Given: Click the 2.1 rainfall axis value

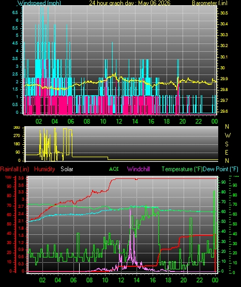Looking at the screenshot, I should [x=21, y=221].
